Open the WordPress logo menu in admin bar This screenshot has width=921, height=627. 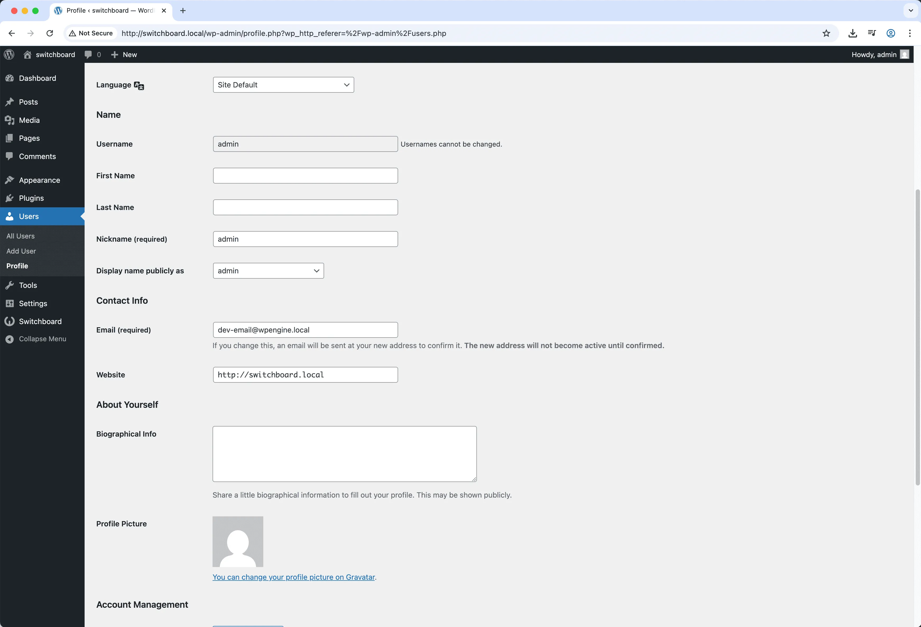click(9, 54)
